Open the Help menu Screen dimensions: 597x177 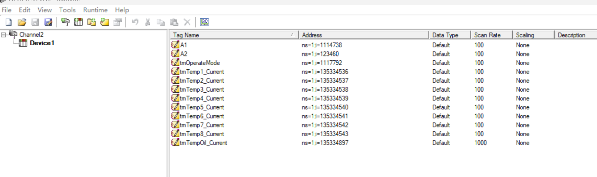(x=122, y=10)
